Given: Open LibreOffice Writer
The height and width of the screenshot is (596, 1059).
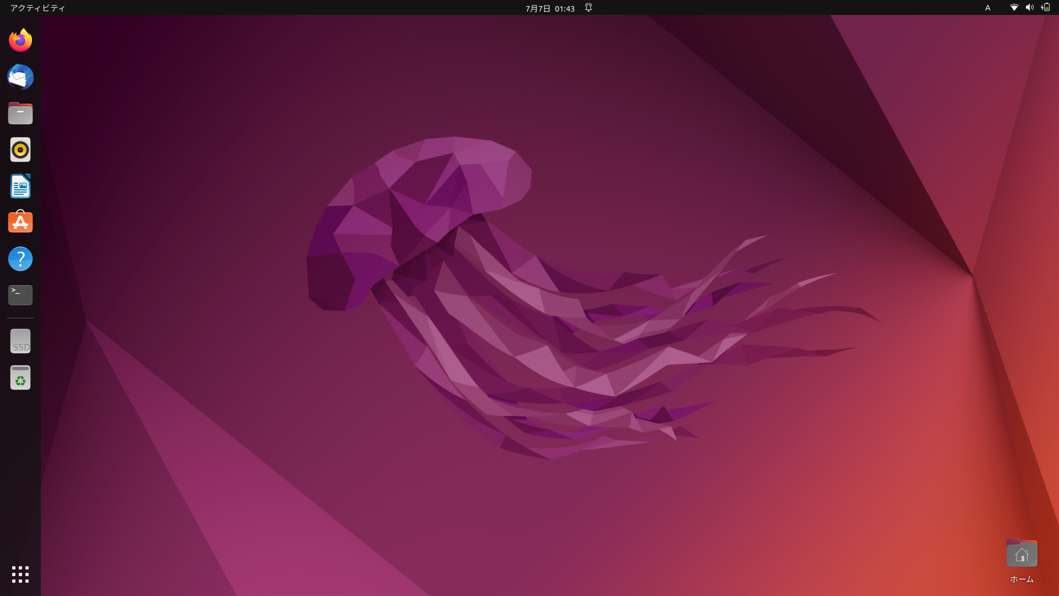Looking at the screenshot, I should 20,186.
